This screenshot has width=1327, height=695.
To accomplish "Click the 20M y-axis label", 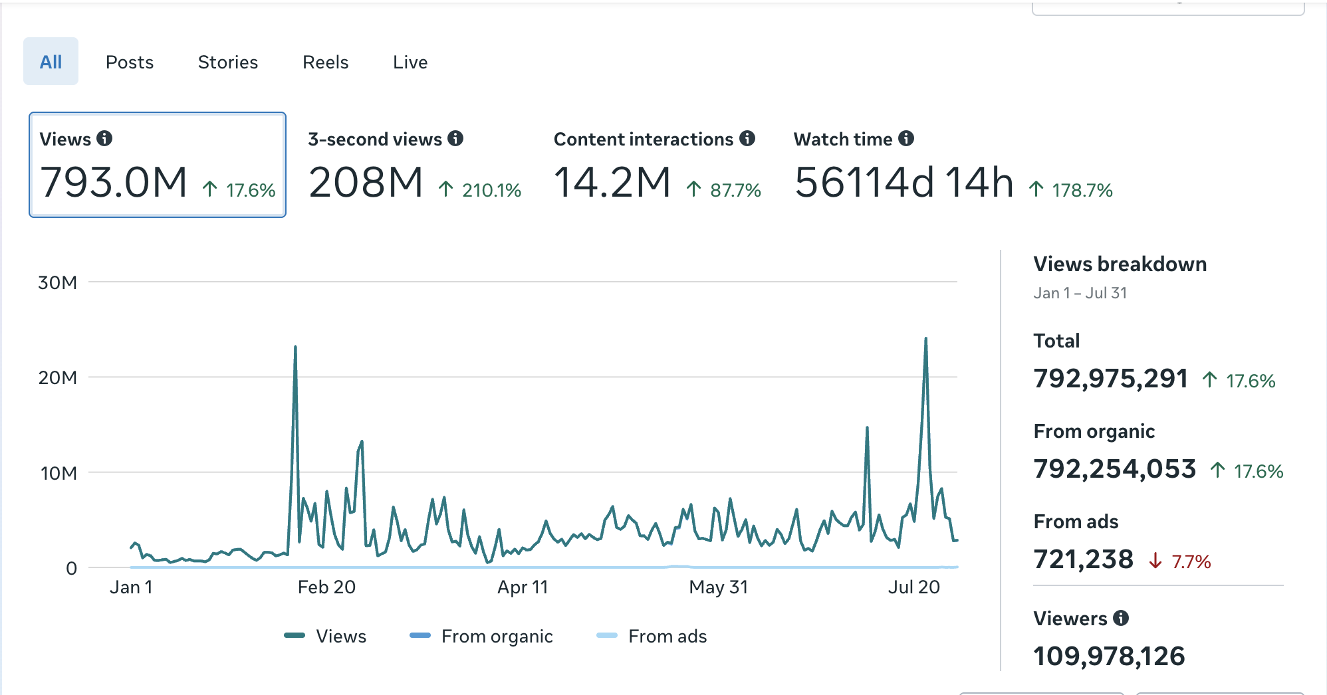I will 58,377.
